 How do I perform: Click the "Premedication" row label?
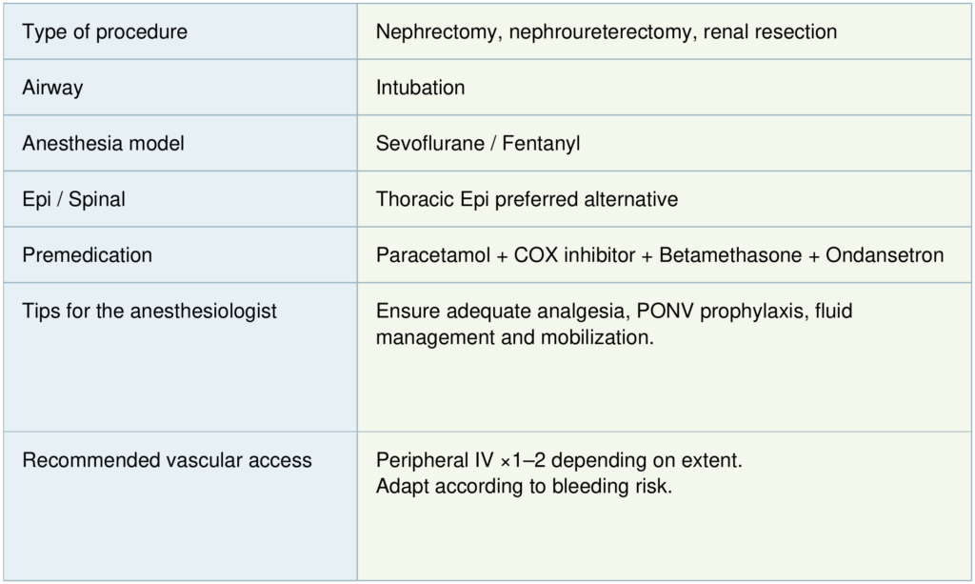[x=87, y=255]
